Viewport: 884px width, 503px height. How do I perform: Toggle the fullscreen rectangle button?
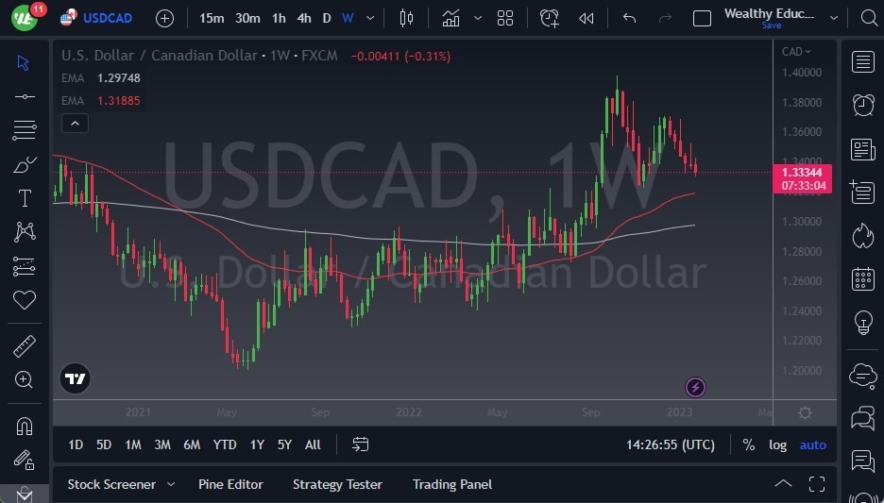pyautogui.click(x=702, y=19)
